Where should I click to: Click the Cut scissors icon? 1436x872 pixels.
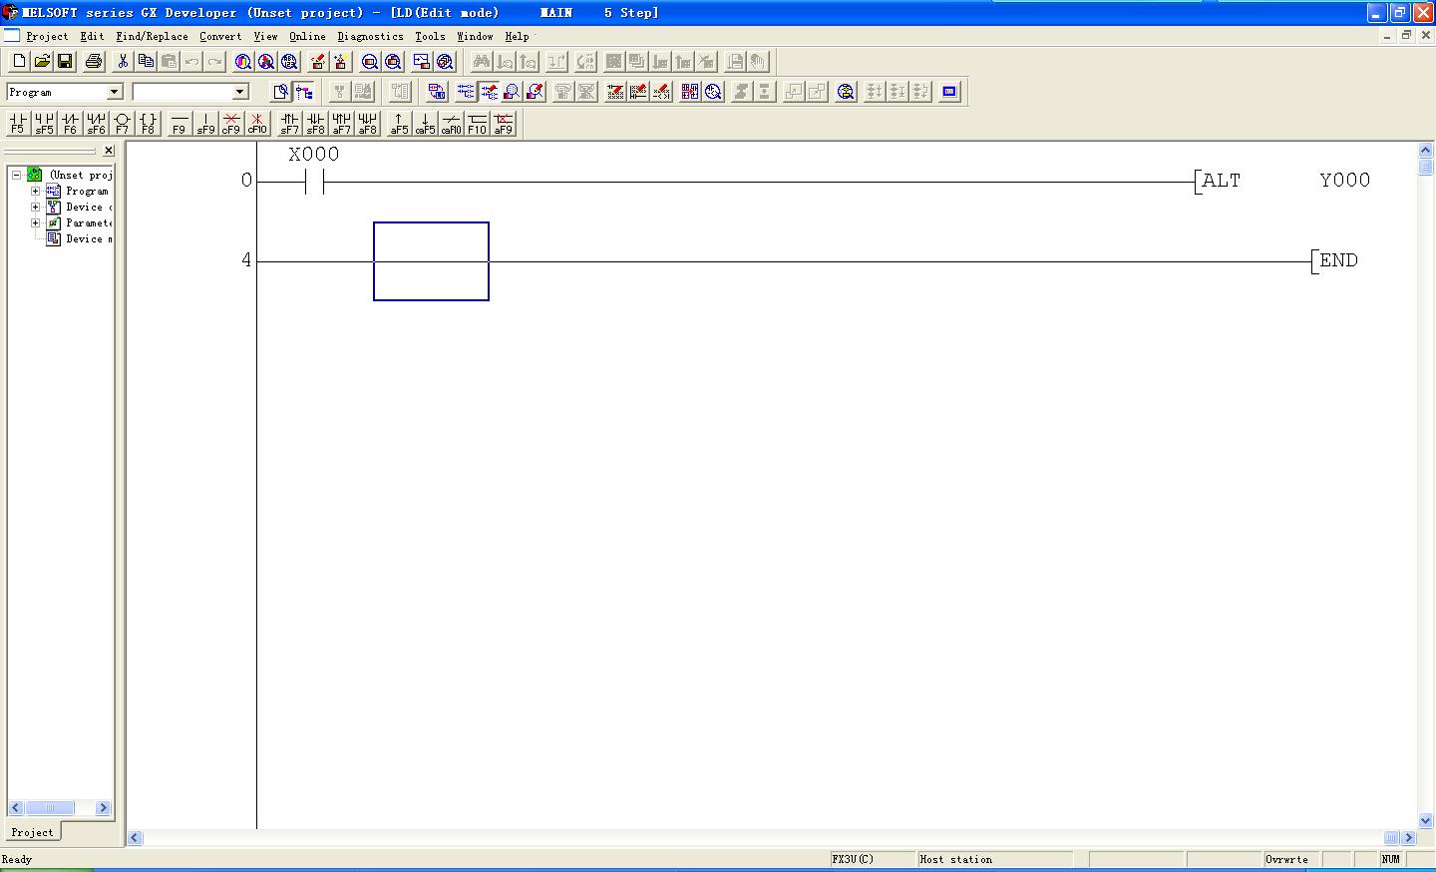pos(122,62)
